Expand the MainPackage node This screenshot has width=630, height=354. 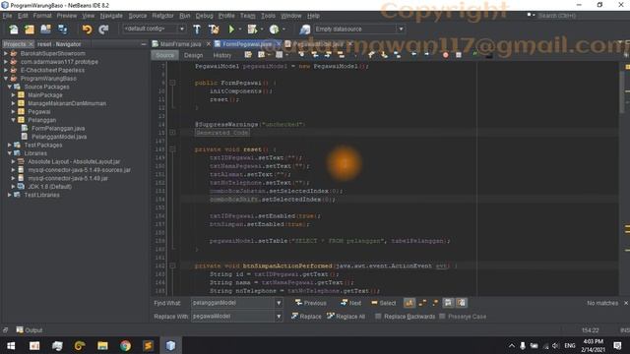[x=13, y=95]
